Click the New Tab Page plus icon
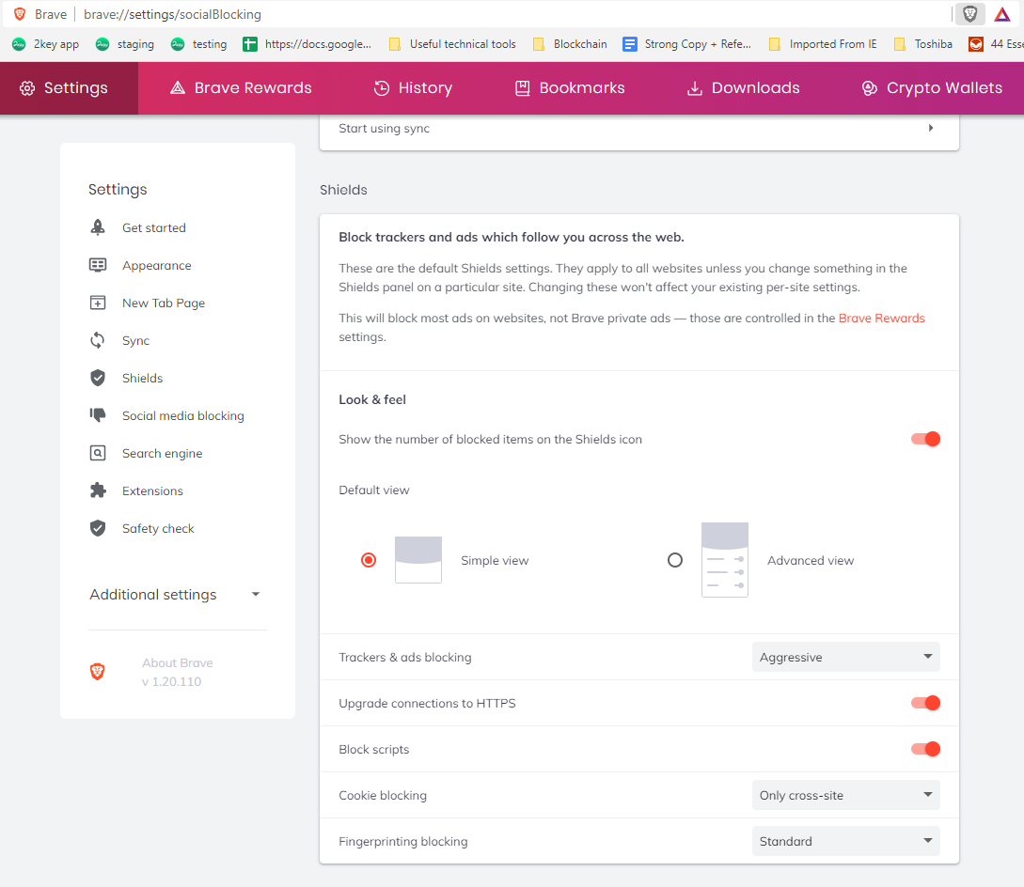This screenshot has width=1024, height=887. [x=97, y=303]
